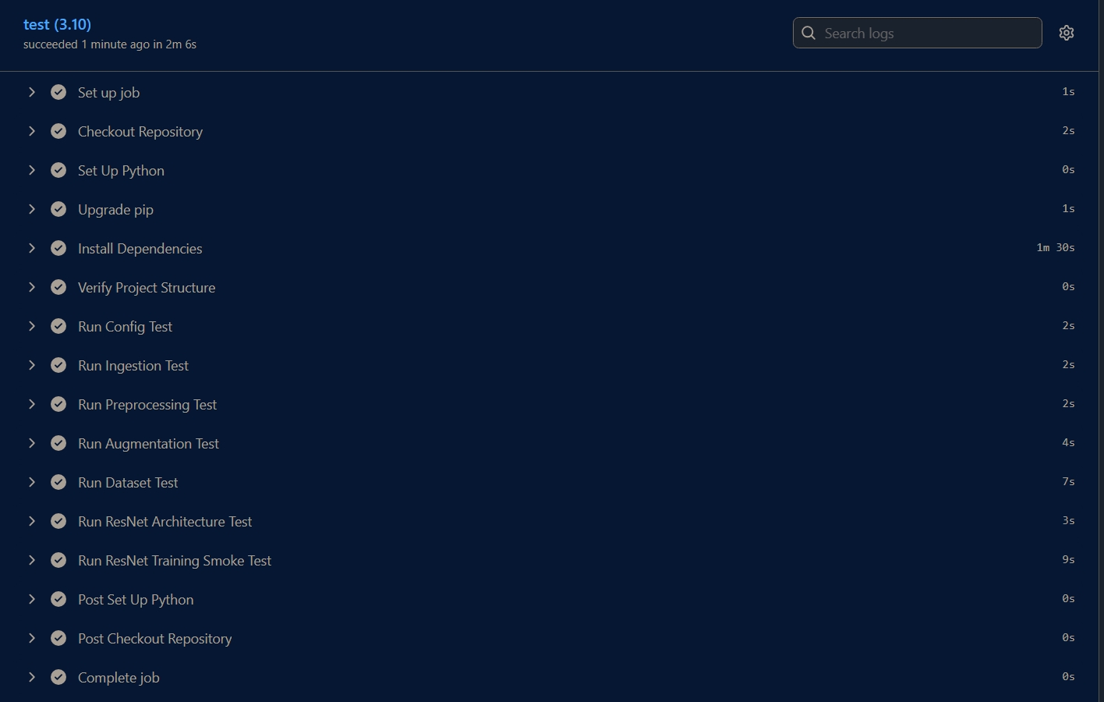Expand the Run Config Test chevron
This screenshot has height=702, width=1104.
[x=32, y=326]
